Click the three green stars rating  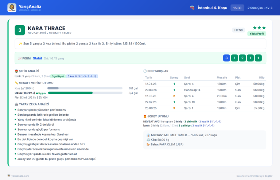[259, 28]
